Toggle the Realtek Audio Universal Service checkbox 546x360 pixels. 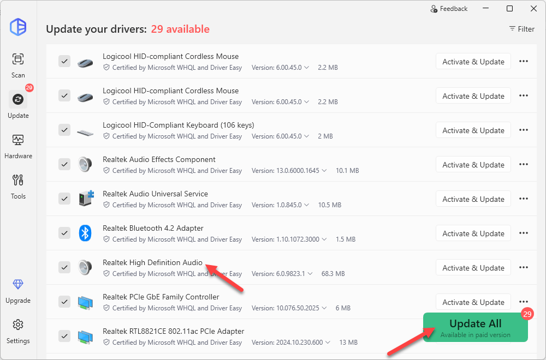pos(64,199)
